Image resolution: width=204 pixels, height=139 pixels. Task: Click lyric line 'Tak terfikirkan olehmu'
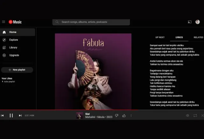point(161,83)
